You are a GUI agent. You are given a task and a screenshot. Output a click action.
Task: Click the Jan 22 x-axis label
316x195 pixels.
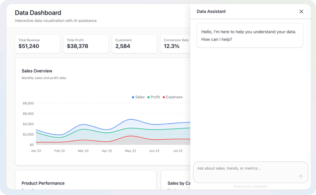pyautogui.click(x=36, y=151)
